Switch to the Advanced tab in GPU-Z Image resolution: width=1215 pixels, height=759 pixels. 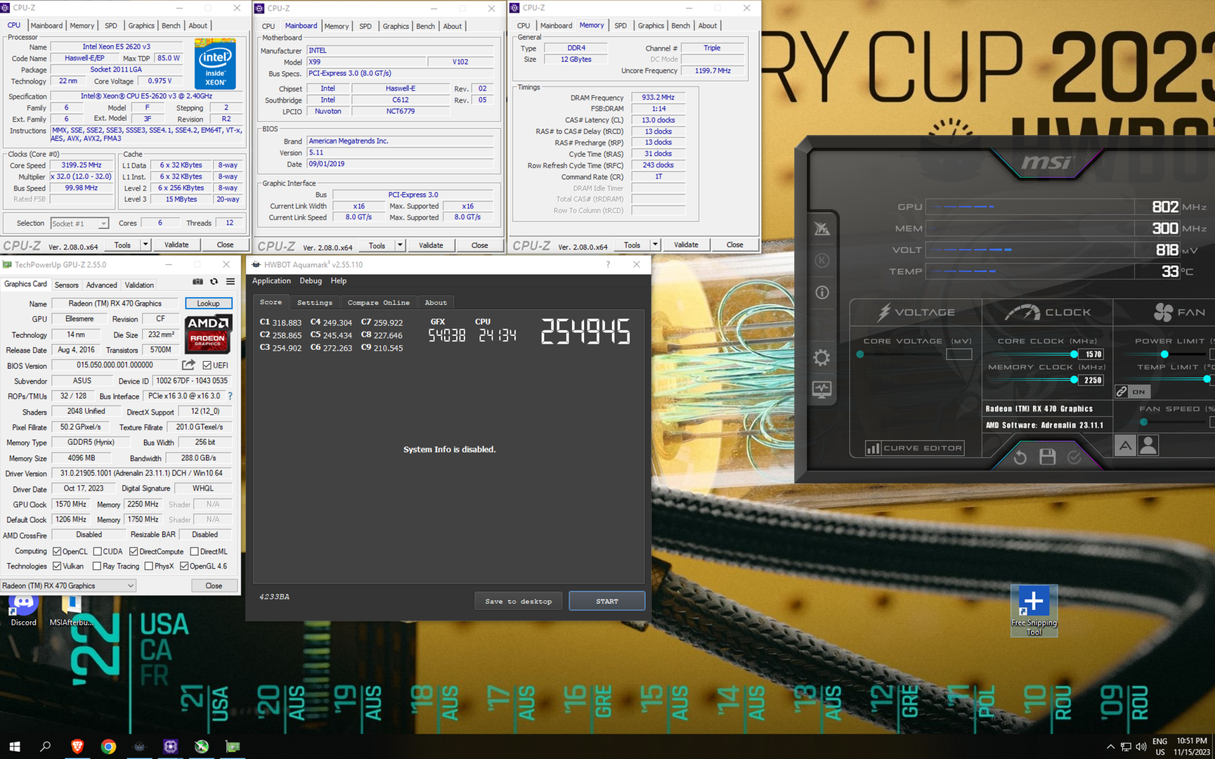click(102, 285)
